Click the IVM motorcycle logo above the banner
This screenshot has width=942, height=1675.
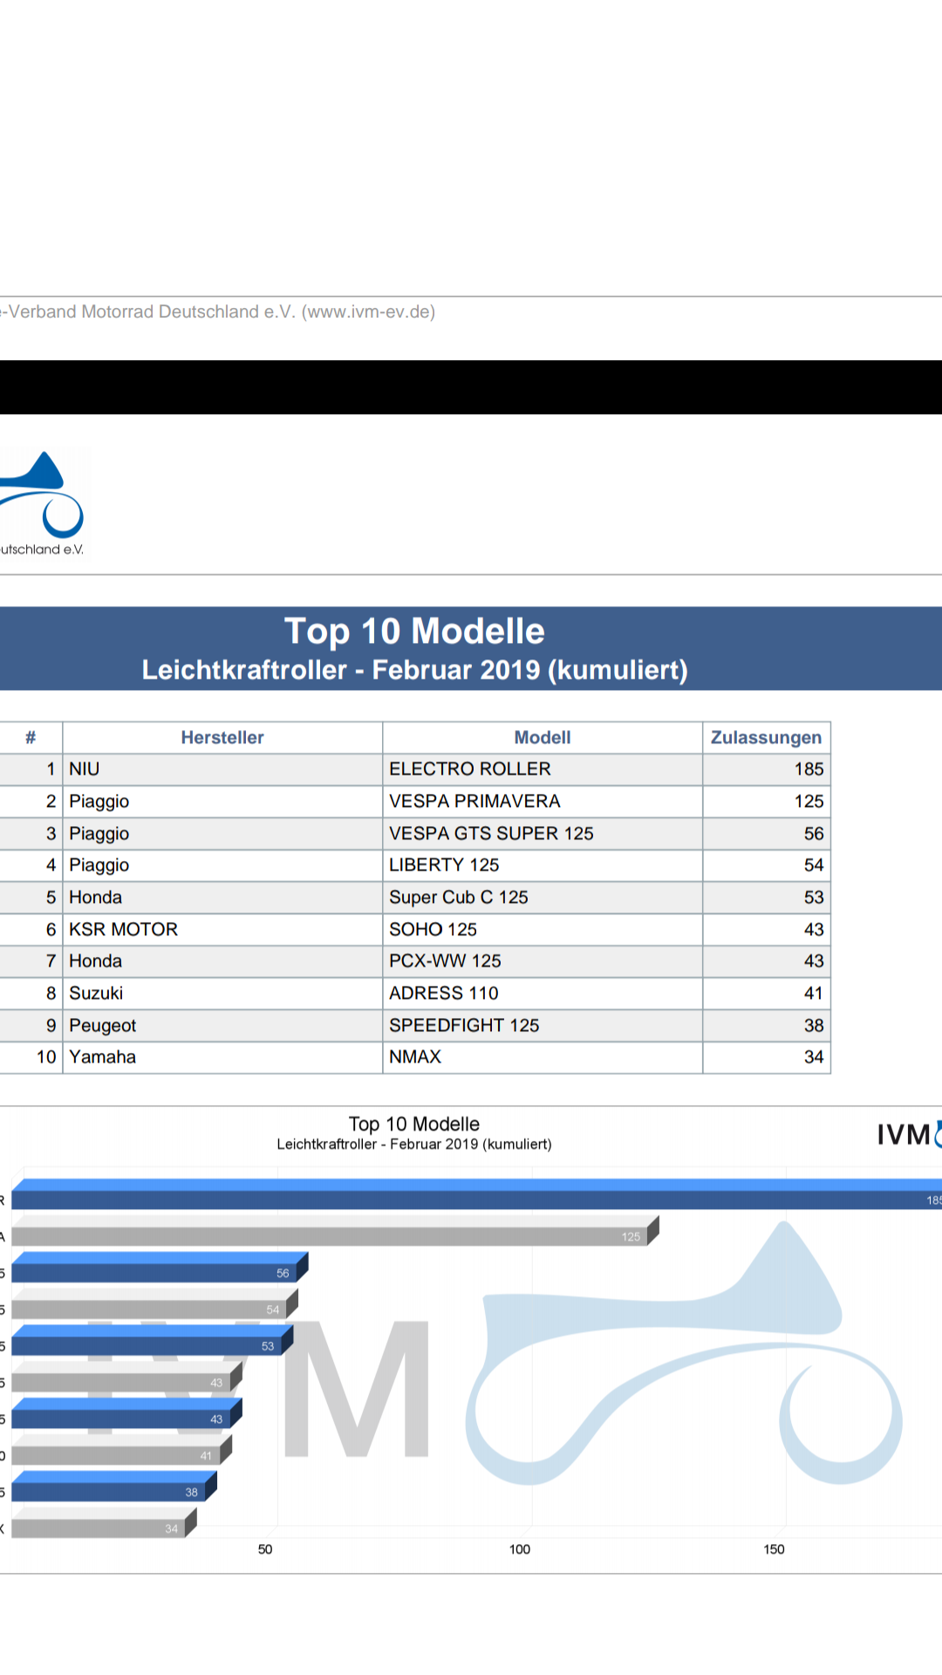(42, 502)
